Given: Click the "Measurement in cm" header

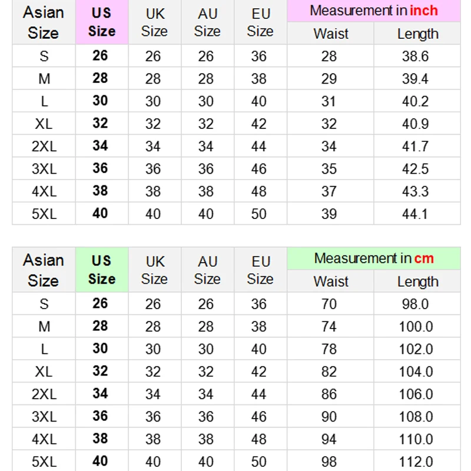Looking at the screenshot, I should 374,258.
